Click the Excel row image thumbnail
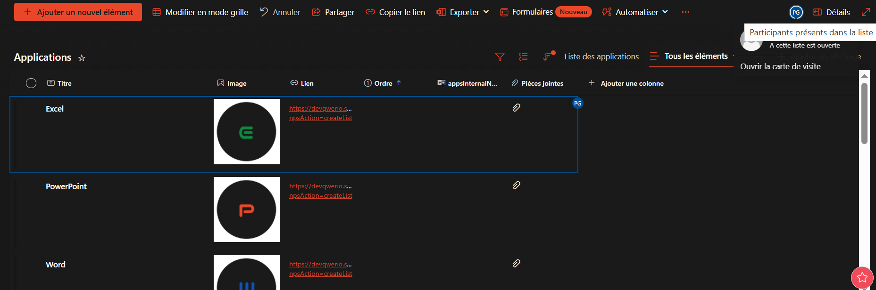This screenshot has width=876, height=290. click(x=247, y=131)
